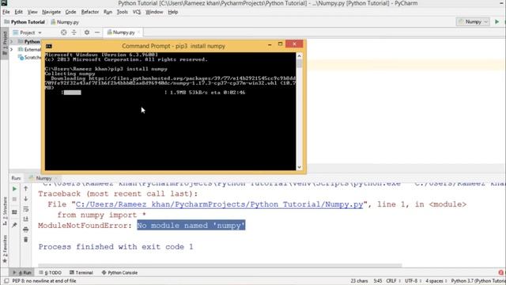The height and width of the screenshot is (285, 506).
Task: Click the tool windows quick access icon in status bar
Action: click(6, 281)
